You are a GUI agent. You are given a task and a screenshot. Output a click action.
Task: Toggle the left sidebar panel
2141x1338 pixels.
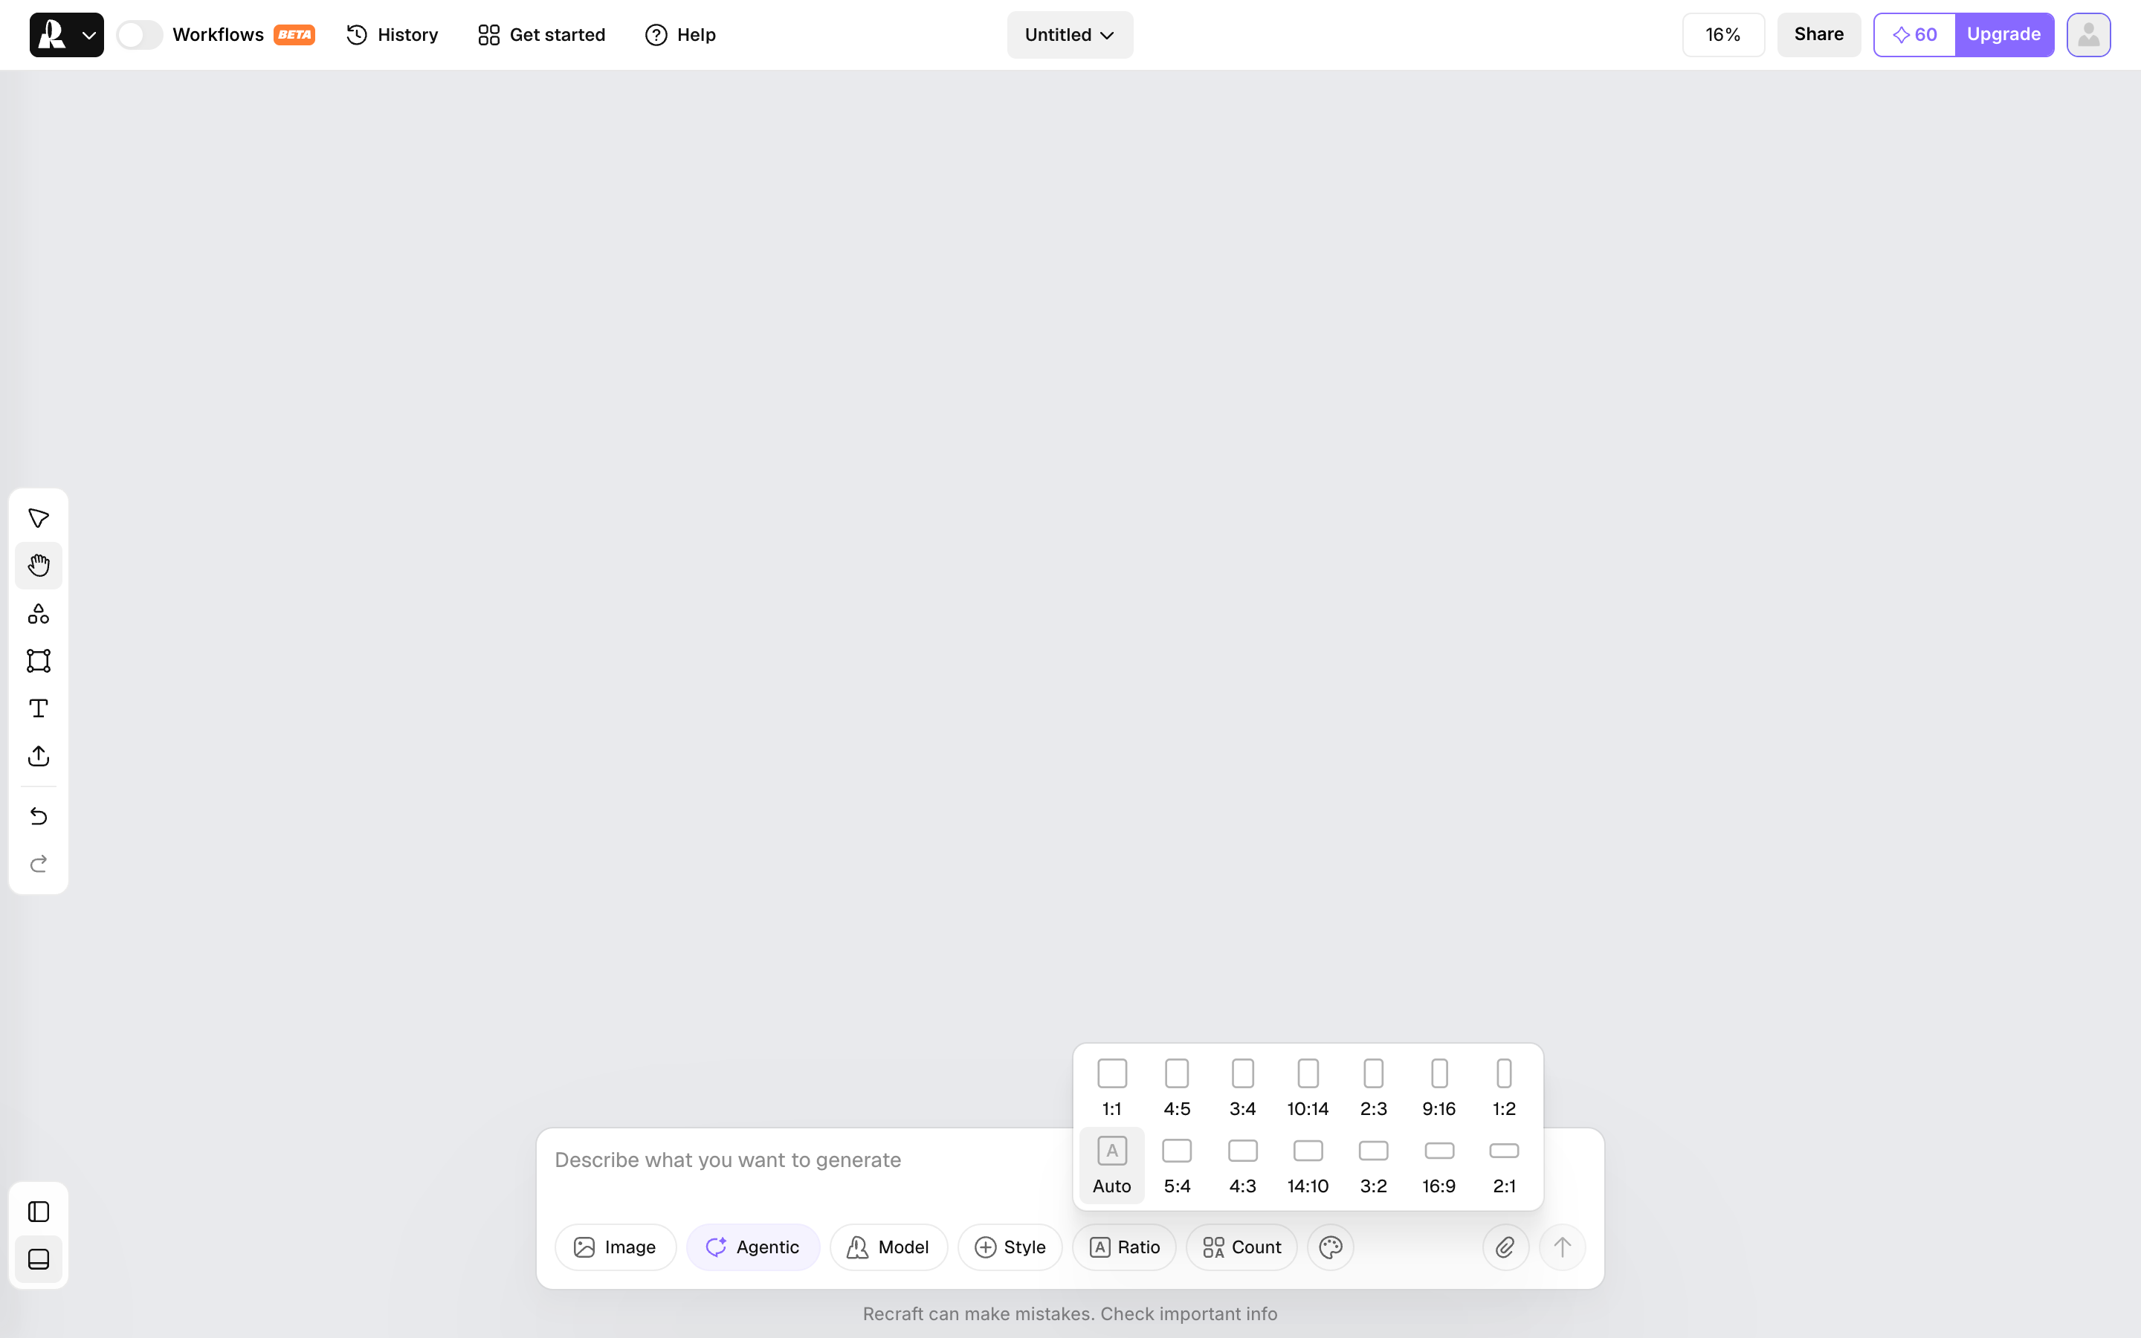point(38,1212)
